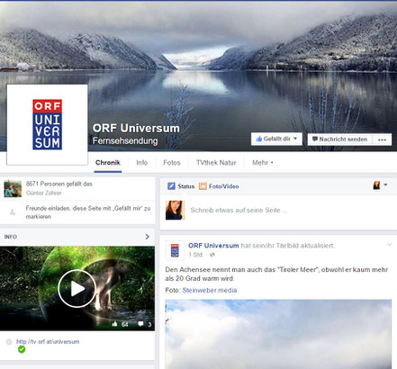This screenshot has width=397, height=369.
Task: Click the Tiroler Meer post text
Action: tap(276, 274)
